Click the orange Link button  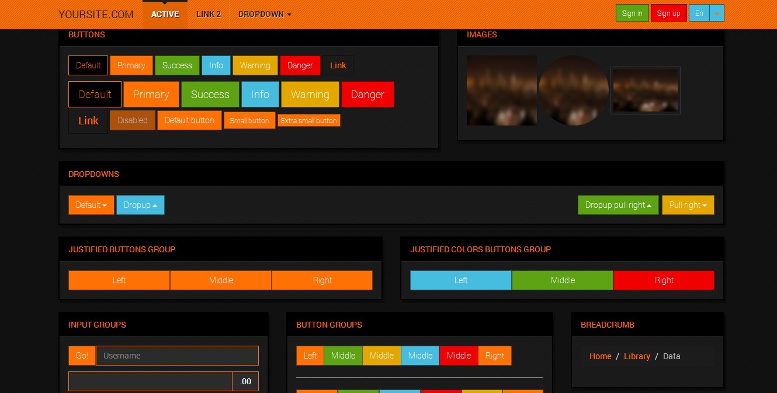88,121
